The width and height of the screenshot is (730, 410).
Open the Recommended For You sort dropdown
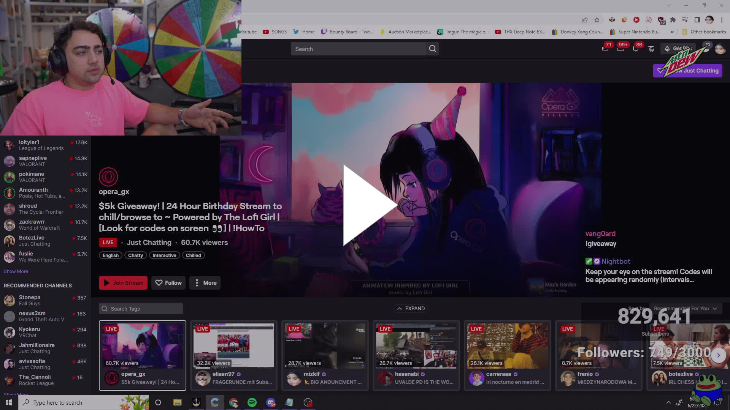pos(685,308)
